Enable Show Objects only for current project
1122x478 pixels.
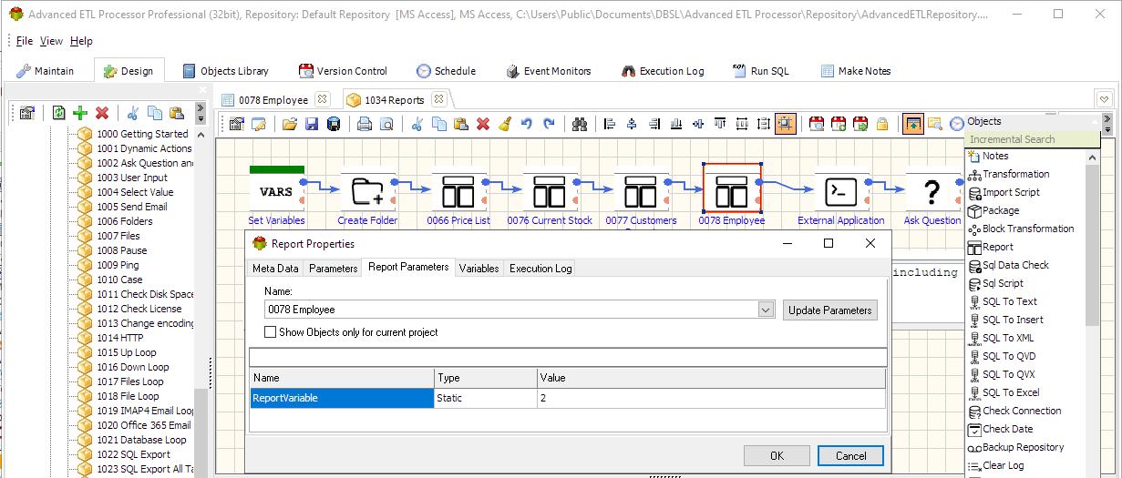270,332
